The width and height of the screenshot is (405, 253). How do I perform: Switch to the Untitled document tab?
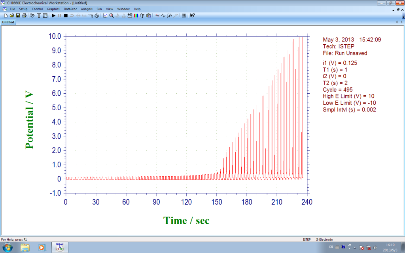coord(8,22)
